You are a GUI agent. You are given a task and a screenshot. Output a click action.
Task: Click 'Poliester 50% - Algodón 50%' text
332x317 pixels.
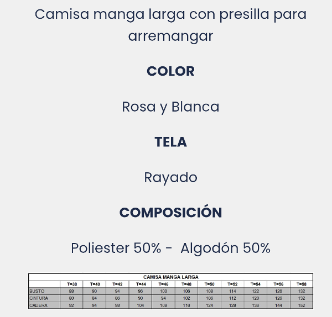tap(170, 248)
